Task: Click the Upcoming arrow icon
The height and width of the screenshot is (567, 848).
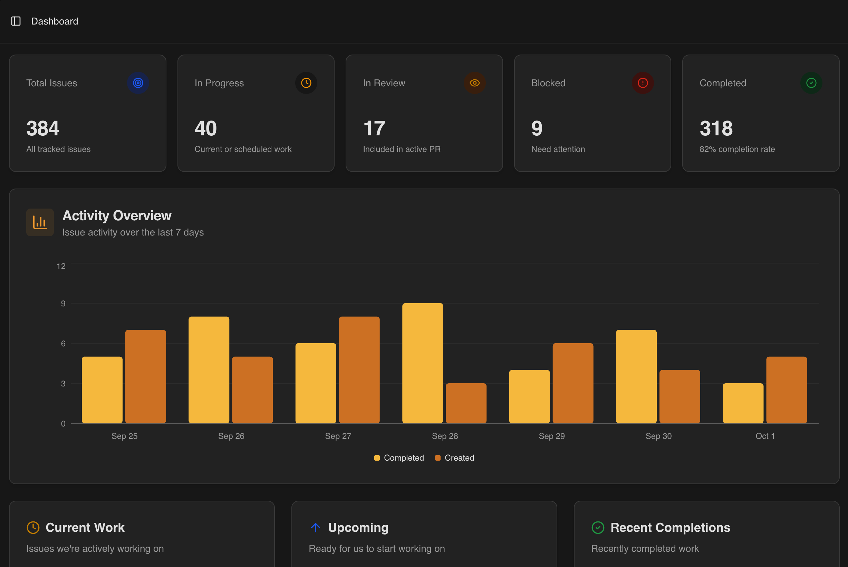Action: pyautogui.click(x=316, y=528)
